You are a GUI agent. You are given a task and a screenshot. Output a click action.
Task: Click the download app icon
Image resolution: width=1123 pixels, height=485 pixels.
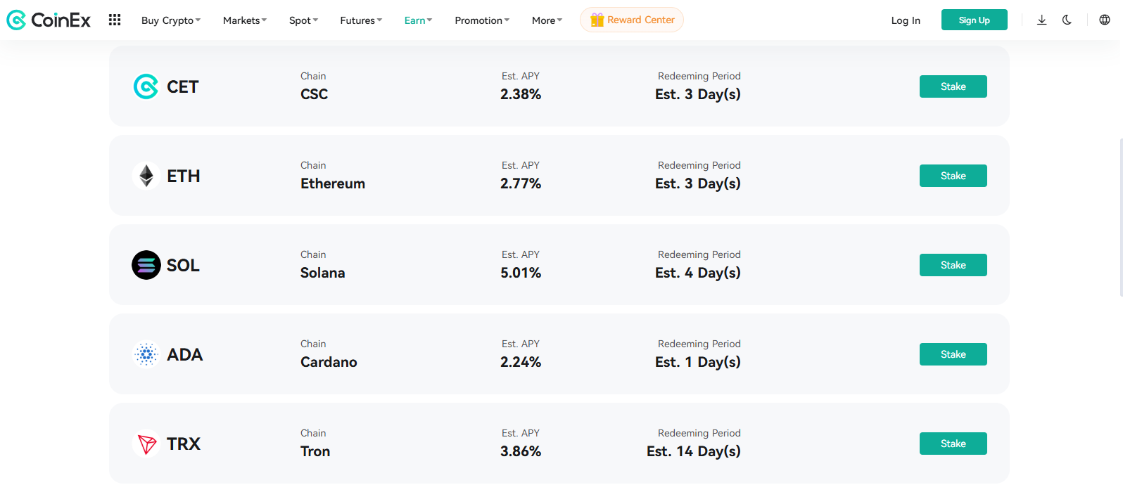(1042, 20)
